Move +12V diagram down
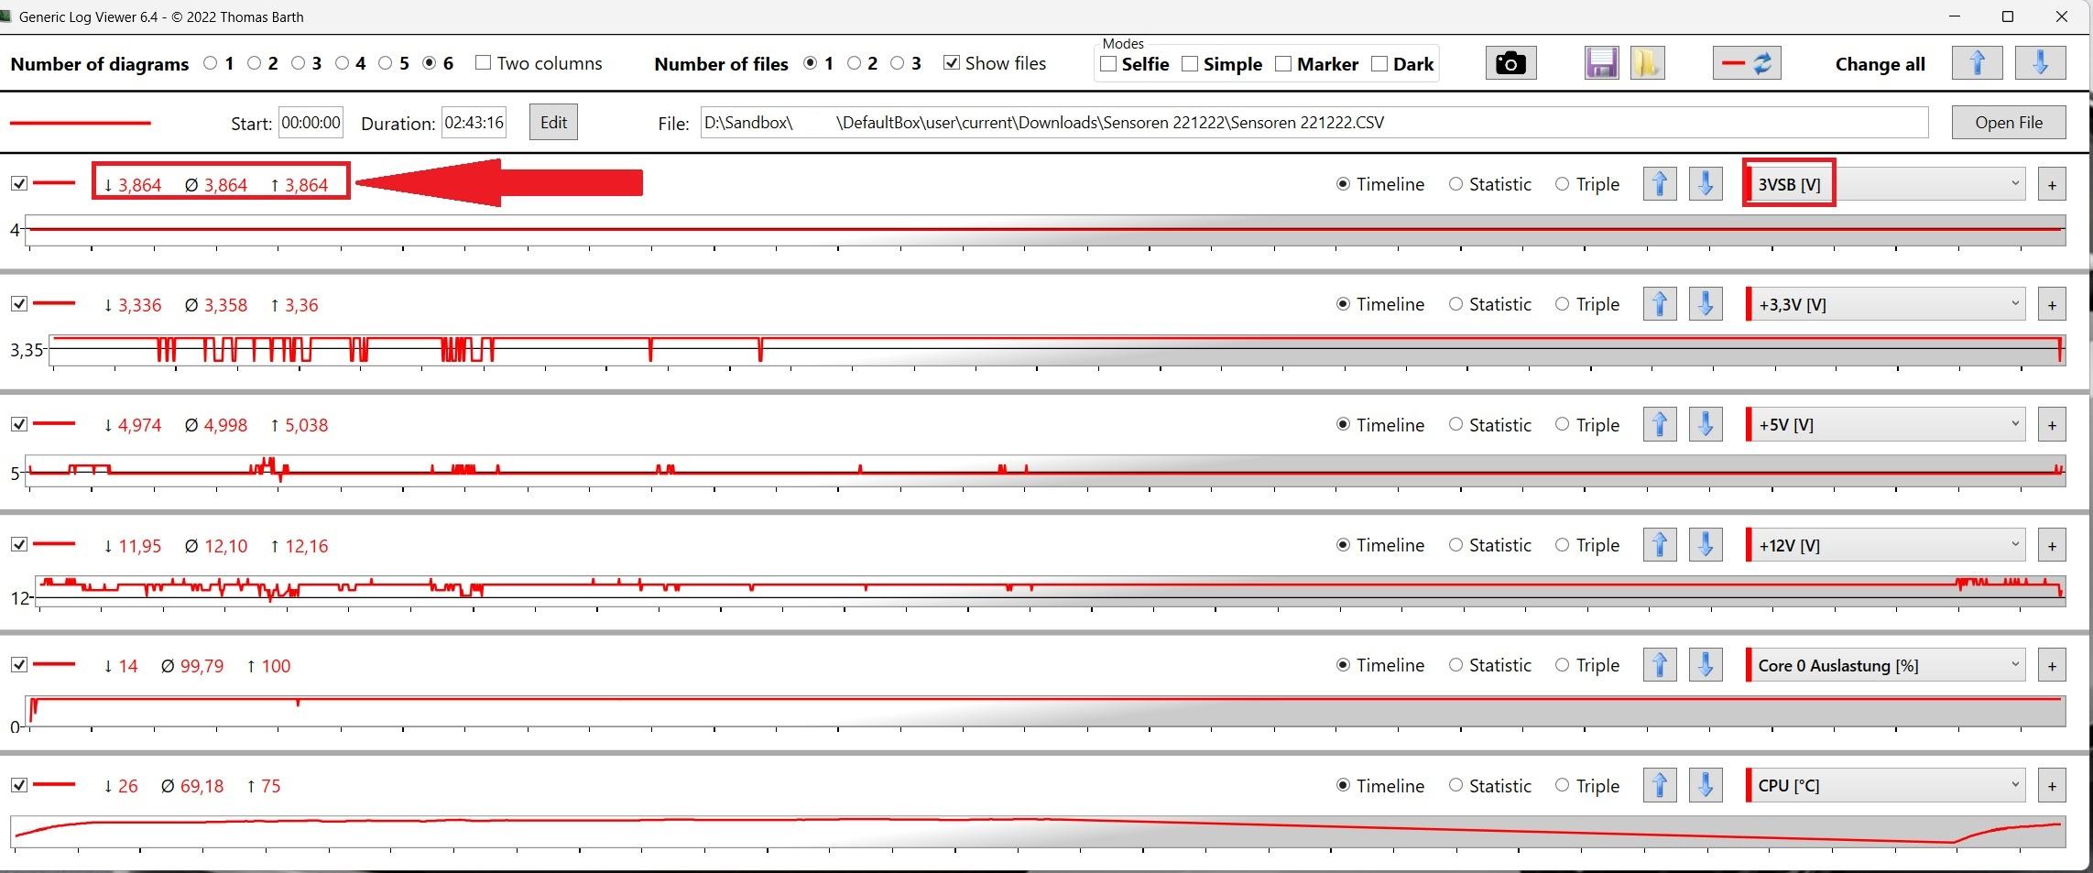 [1706, 545]
